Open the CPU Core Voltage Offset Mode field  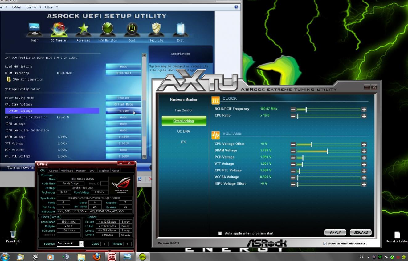pyautogui.click(x=124, y=104)
